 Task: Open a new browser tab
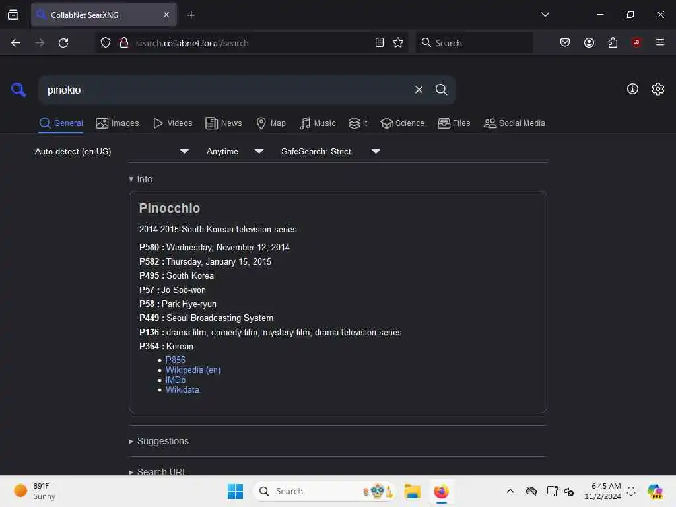point(191,15)
